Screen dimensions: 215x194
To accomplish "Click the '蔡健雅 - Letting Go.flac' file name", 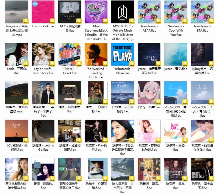I will 43,147.
